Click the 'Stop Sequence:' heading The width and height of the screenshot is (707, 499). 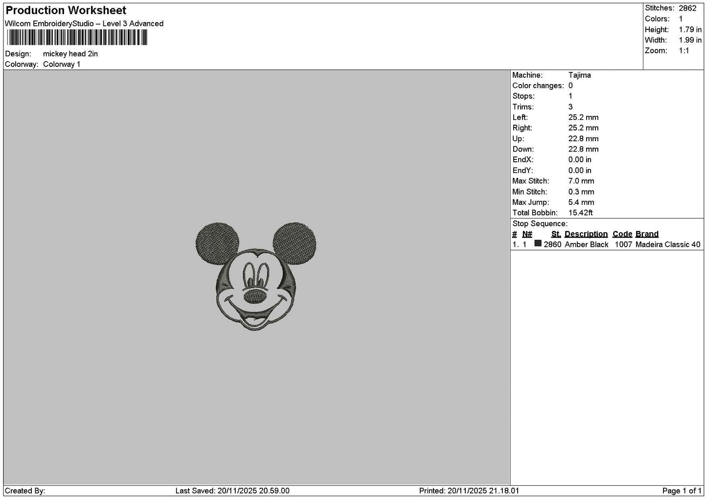[x=540, y=224]
